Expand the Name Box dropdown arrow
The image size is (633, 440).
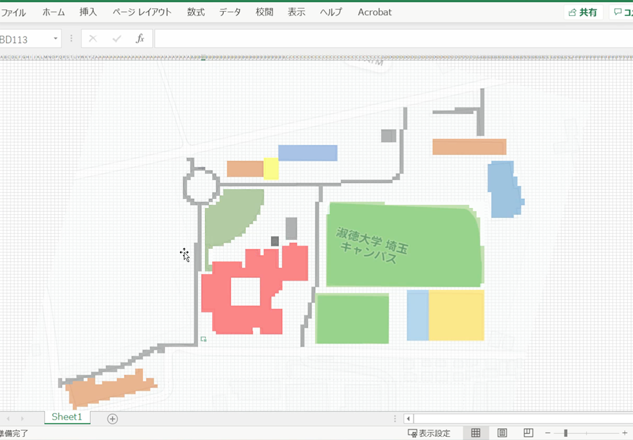coord(55,39)
